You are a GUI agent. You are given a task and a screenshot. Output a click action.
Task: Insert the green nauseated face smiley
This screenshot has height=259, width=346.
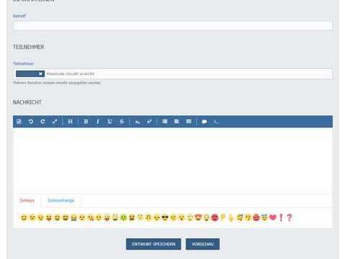(x=123, y=217)
